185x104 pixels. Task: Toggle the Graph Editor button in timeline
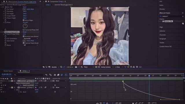point(66,75)
